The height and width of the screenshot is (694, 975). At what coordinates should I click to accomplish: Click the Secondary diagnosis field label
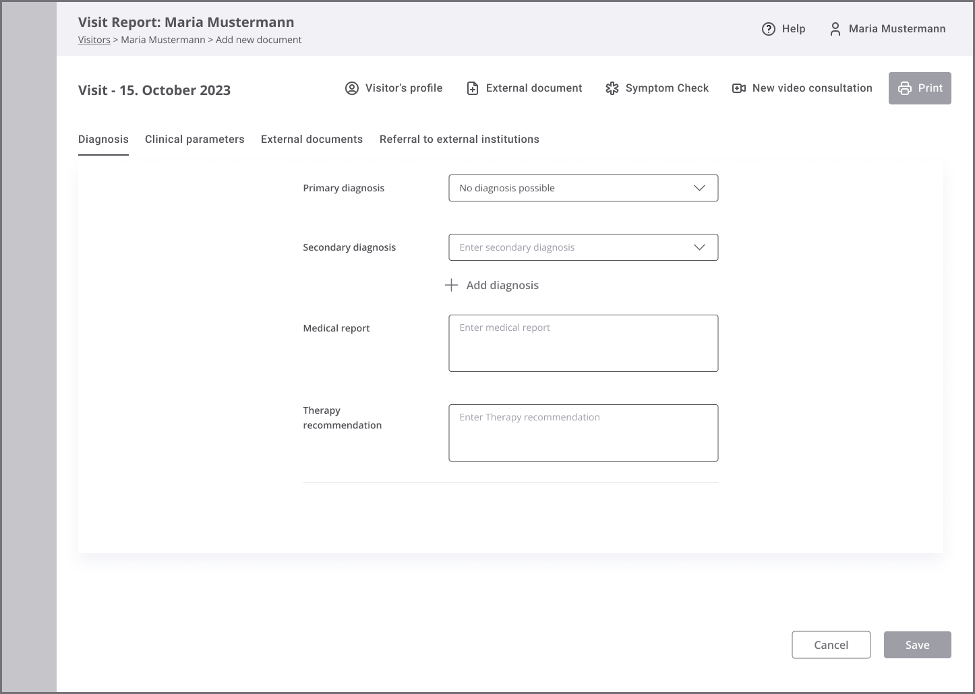click(349, 247)
